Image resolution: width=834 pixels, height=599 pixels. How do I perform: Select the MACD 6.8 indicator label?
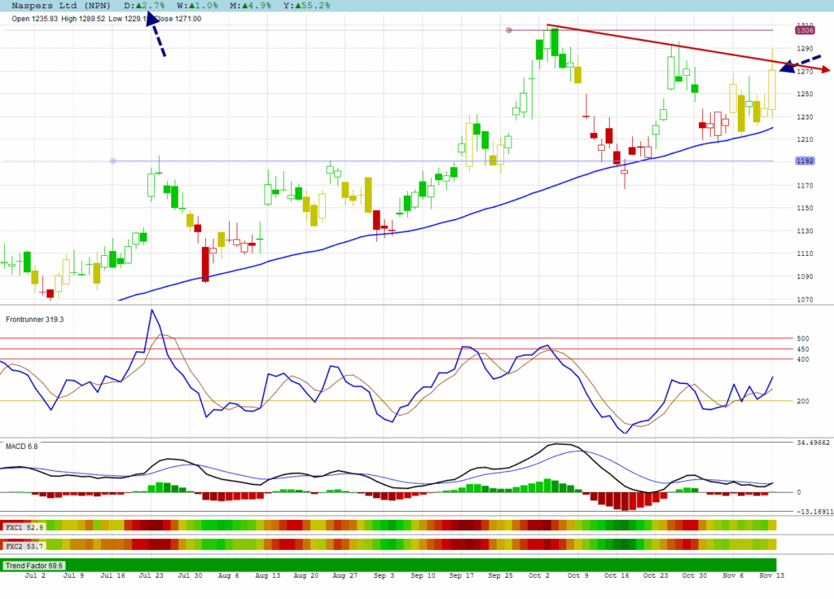(x=22, y=447)
